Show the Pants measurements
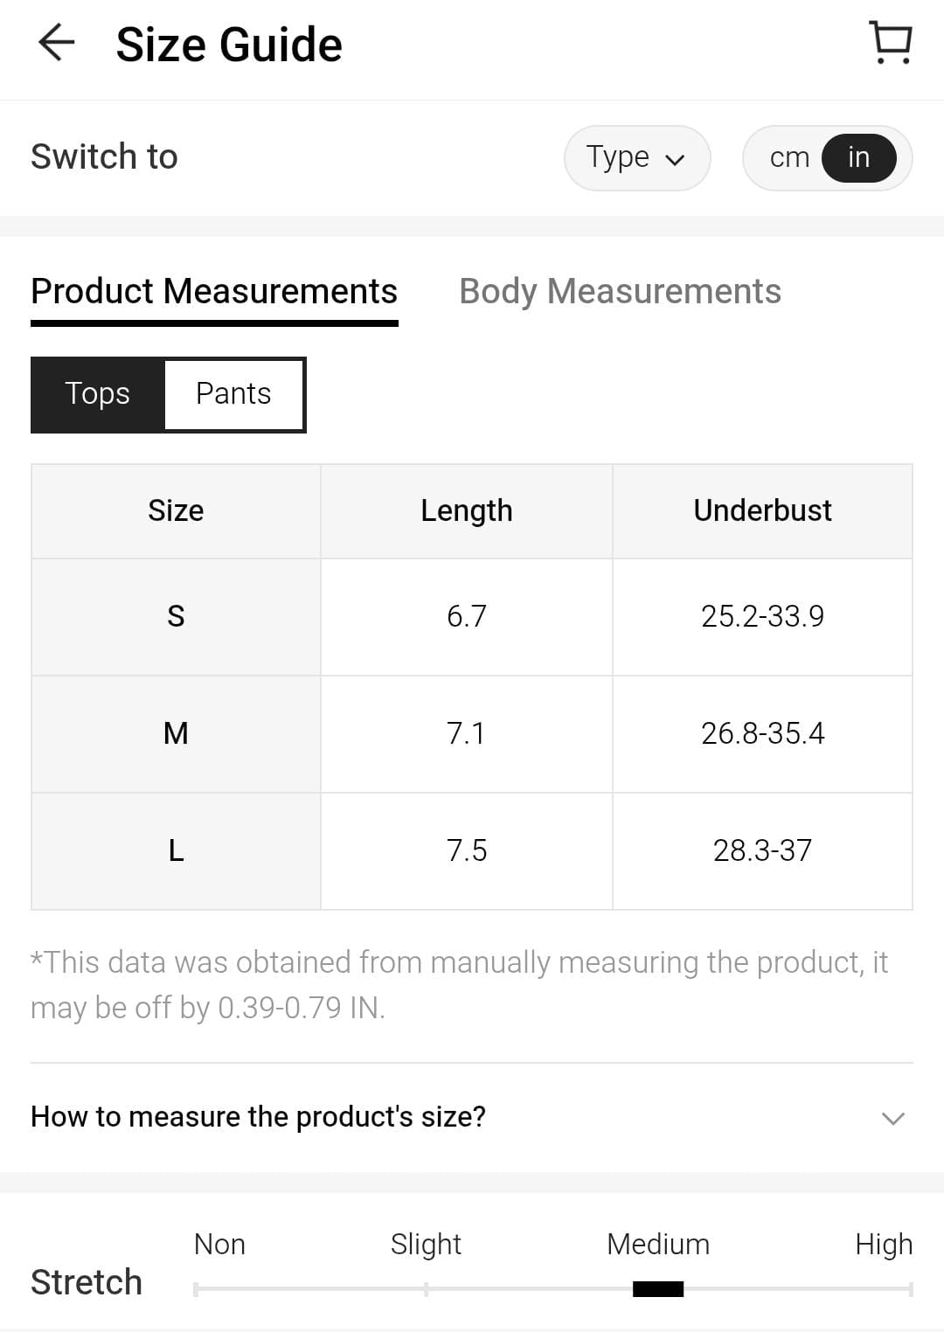 point(233,394)
